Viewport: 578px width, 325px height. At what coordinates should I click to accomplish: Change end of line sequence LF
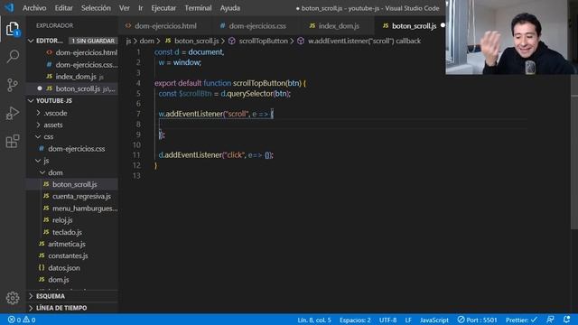coord(408,320)
